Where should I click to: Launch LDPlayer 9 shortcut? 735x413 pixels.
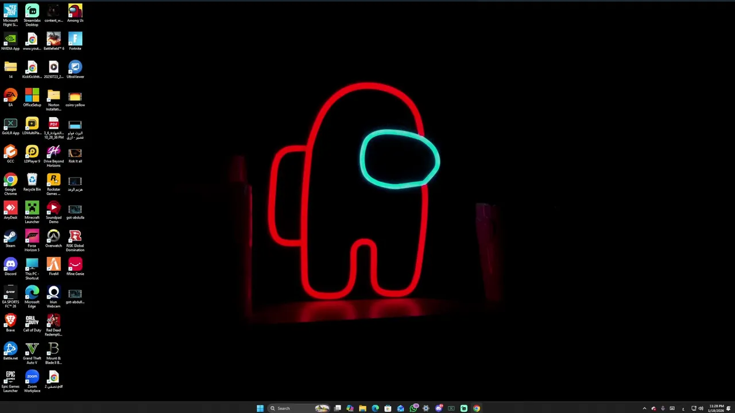click(32, 154)
